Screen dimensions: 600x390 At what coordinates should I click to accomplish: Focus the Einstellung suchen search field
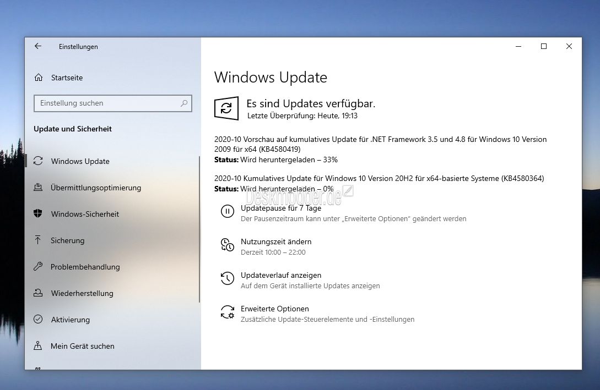[113, 103]
